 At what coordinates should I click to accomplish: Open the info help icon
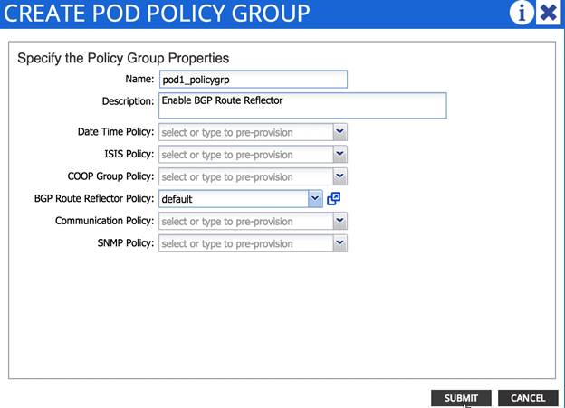[522, 13]
